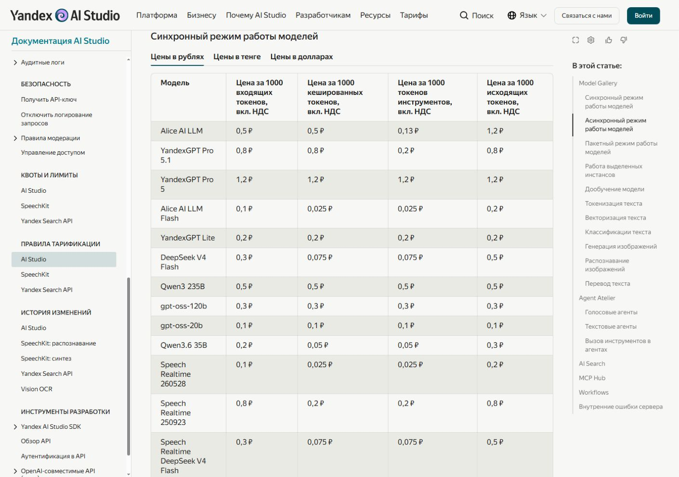
Task: Switch to Цены в долларах tab
Action: 301,57
